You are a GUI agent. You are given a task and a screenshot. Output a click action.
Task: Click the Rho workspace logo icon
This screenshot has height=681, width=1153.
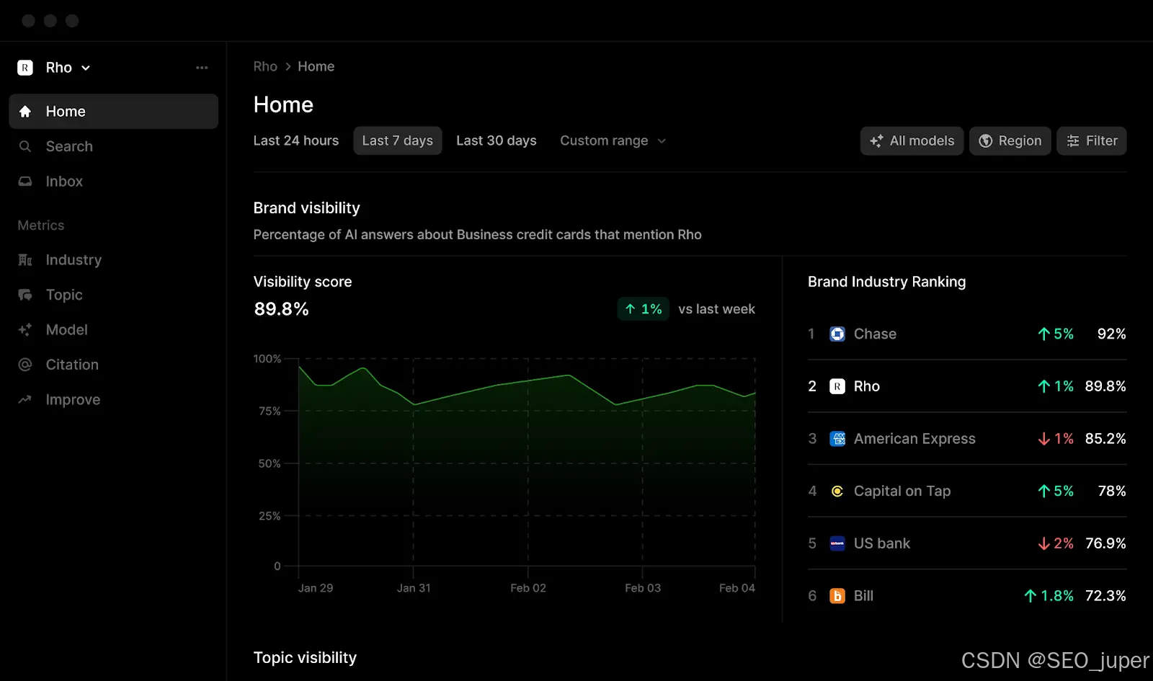[x=25, y=68]
